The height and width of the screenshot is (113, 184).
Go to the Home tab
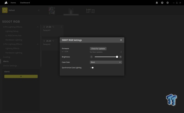pos(13,3)
